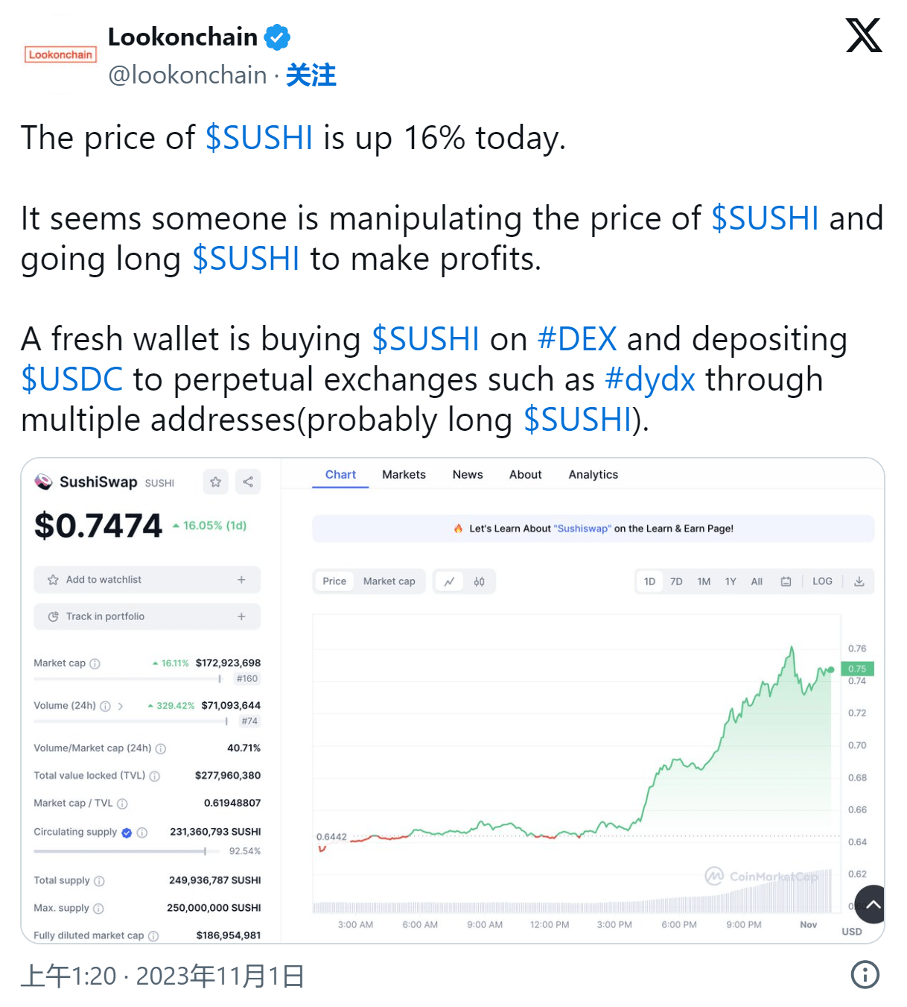Image resolution: width=907 pixels, height=1007 pixels.
Task: Select the Price chart toggle
Action: click(334, 581)
